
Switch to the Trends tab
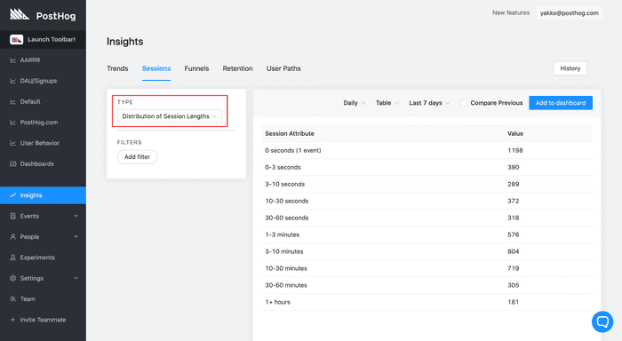pos(117,68)
